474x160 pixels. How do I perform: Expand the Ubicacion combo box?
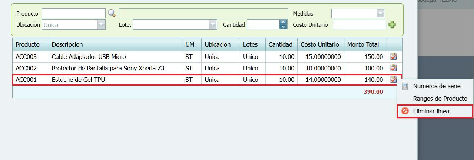tap(101, 25)
